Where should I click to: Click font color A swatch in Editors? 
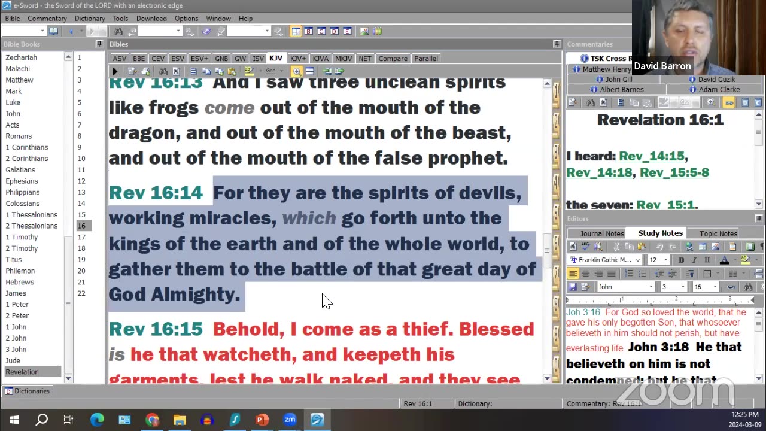(x=724, y=260)
